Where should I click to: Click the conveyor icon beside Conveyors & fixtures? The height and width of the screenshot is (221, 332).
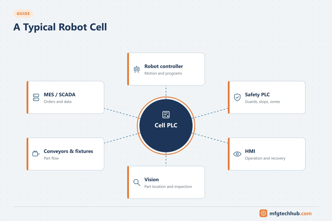pos(36,154)
